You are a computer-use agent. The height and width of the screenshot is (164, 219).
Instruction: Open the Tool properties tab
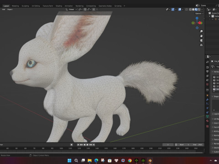(208, 61)
